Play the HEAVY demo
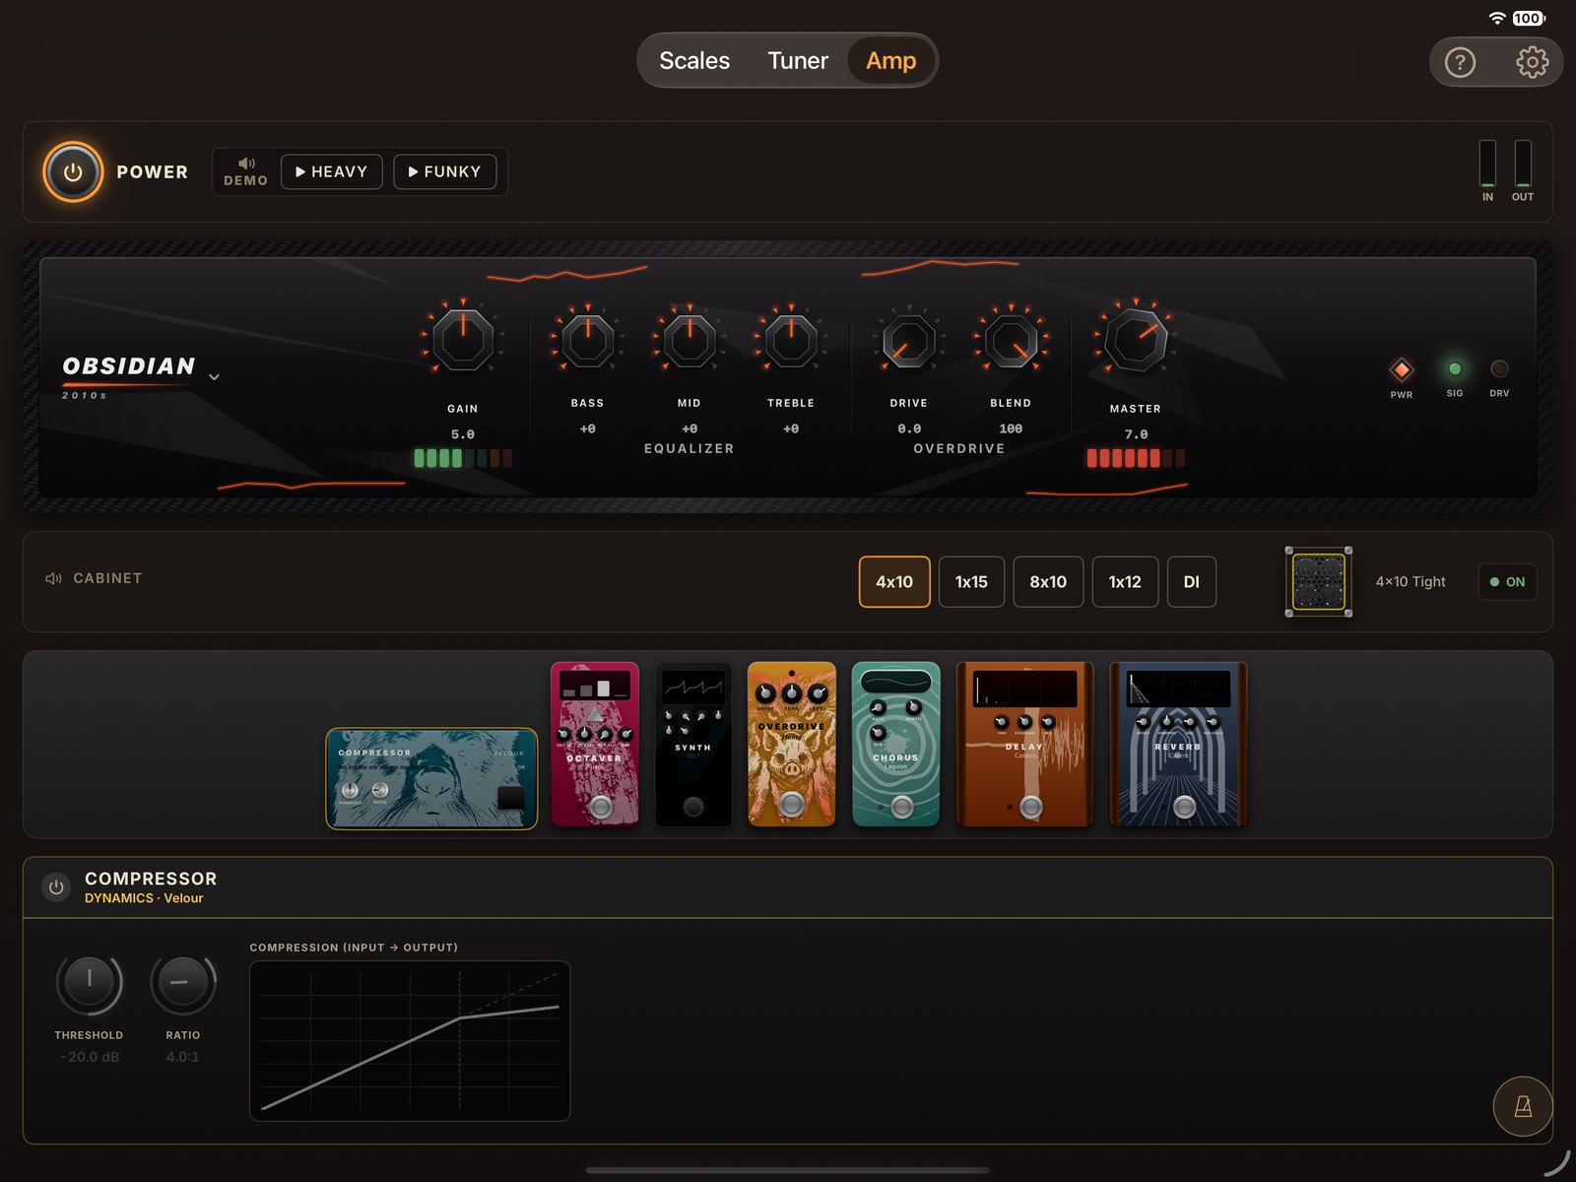The image size is (1576, 1182). [x=332, y=172]
